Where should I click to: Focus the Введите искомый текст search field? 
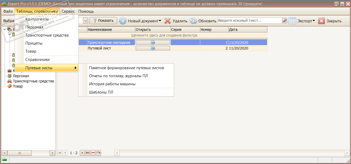tap(250, 21)
